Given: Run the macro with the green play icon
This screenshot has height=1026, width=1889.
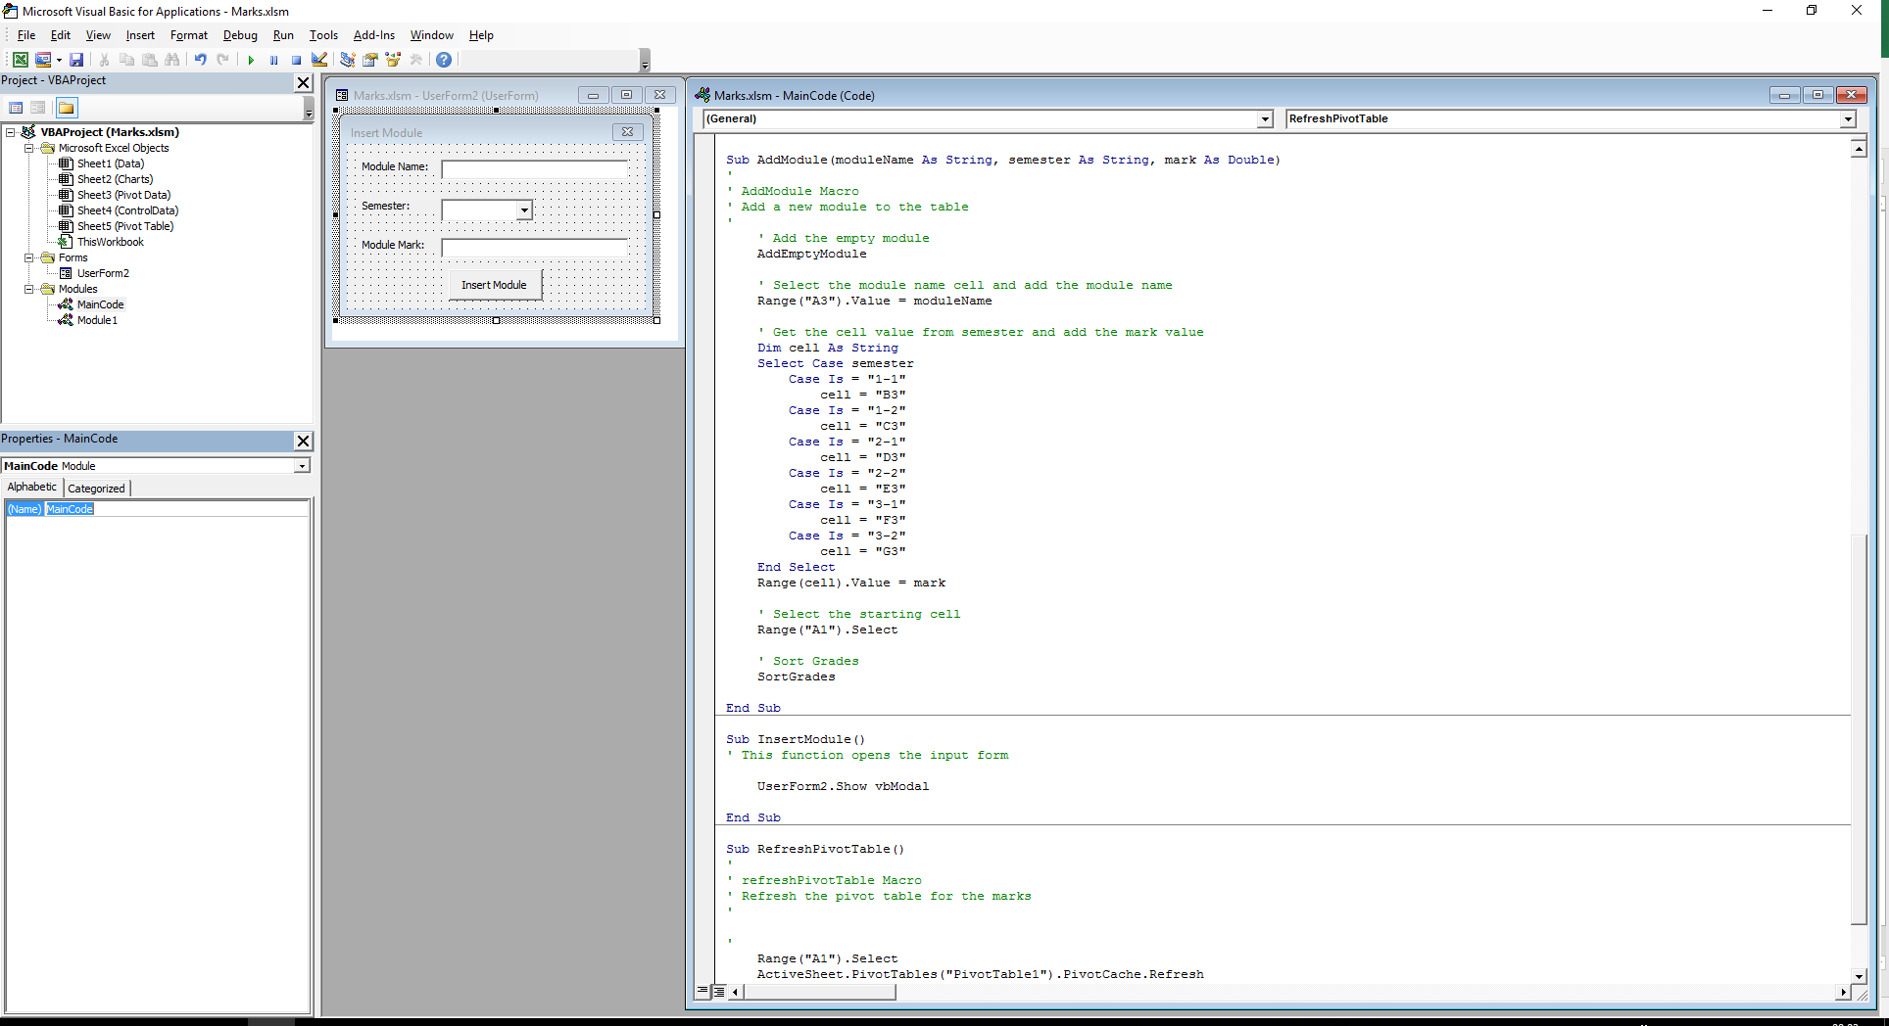Looking at the screenshot, I should pos(251,60).
